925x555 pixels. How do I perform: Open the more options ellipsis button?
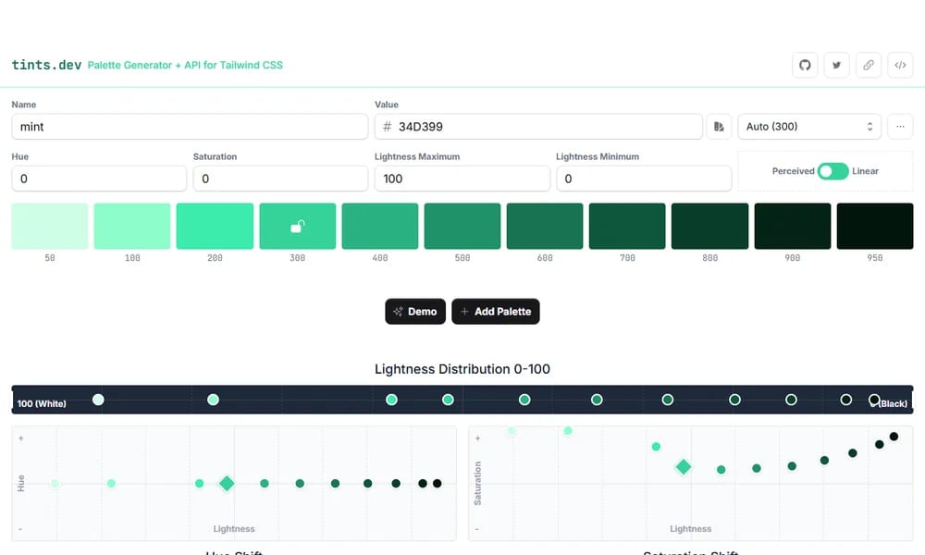click(900, 127)
